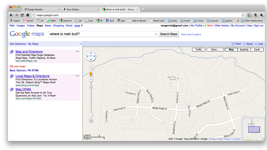Viewport: 267px width, 150px height.
Task: Close the Google Reader tab
Action: 59,9
